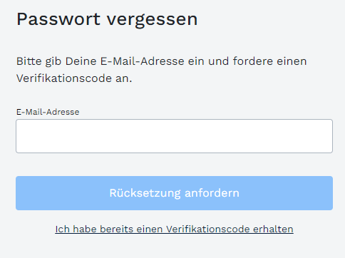Click the words 'fordere einen' in the instructions
345x258 pixels.
click(270, 61)
